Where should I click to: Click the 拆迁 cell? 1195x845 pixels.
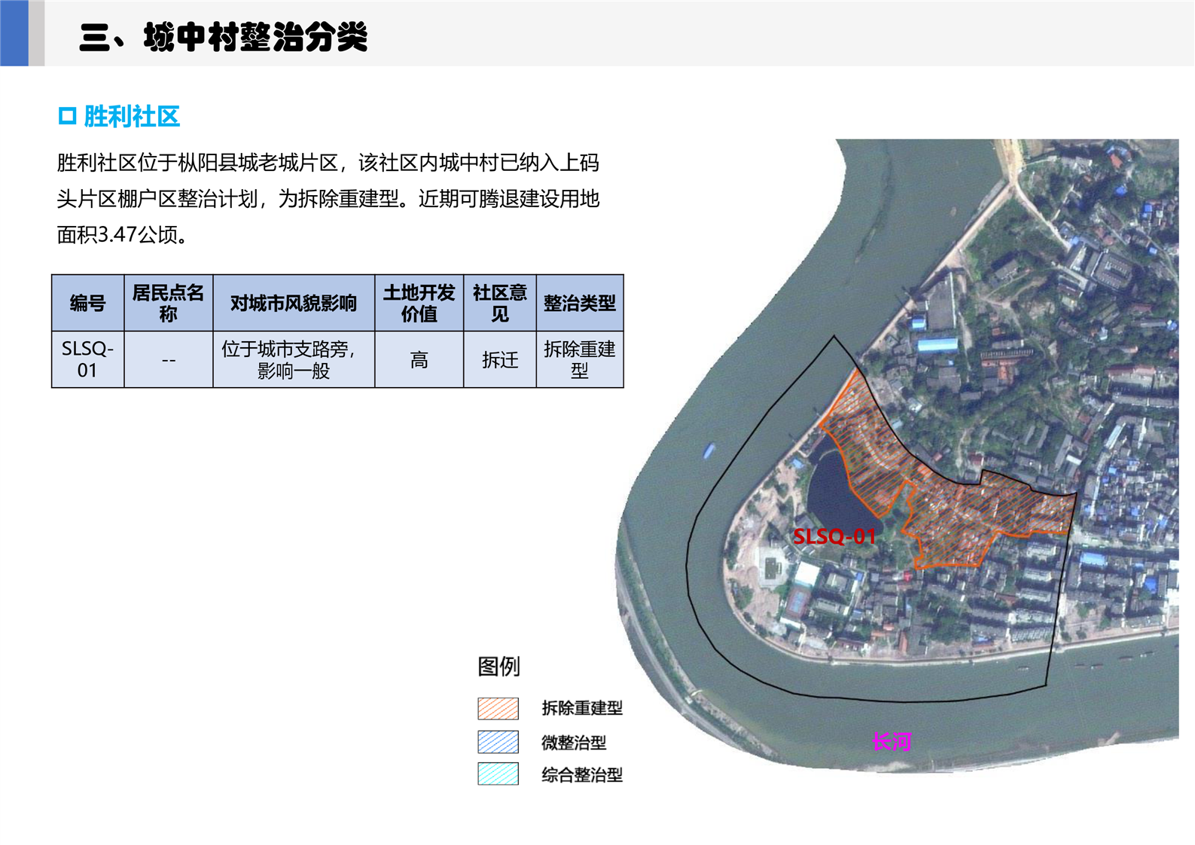[500, 359]
